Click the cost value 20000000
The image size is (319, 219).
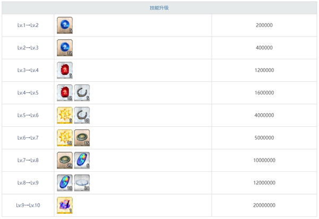click(264, 206)
